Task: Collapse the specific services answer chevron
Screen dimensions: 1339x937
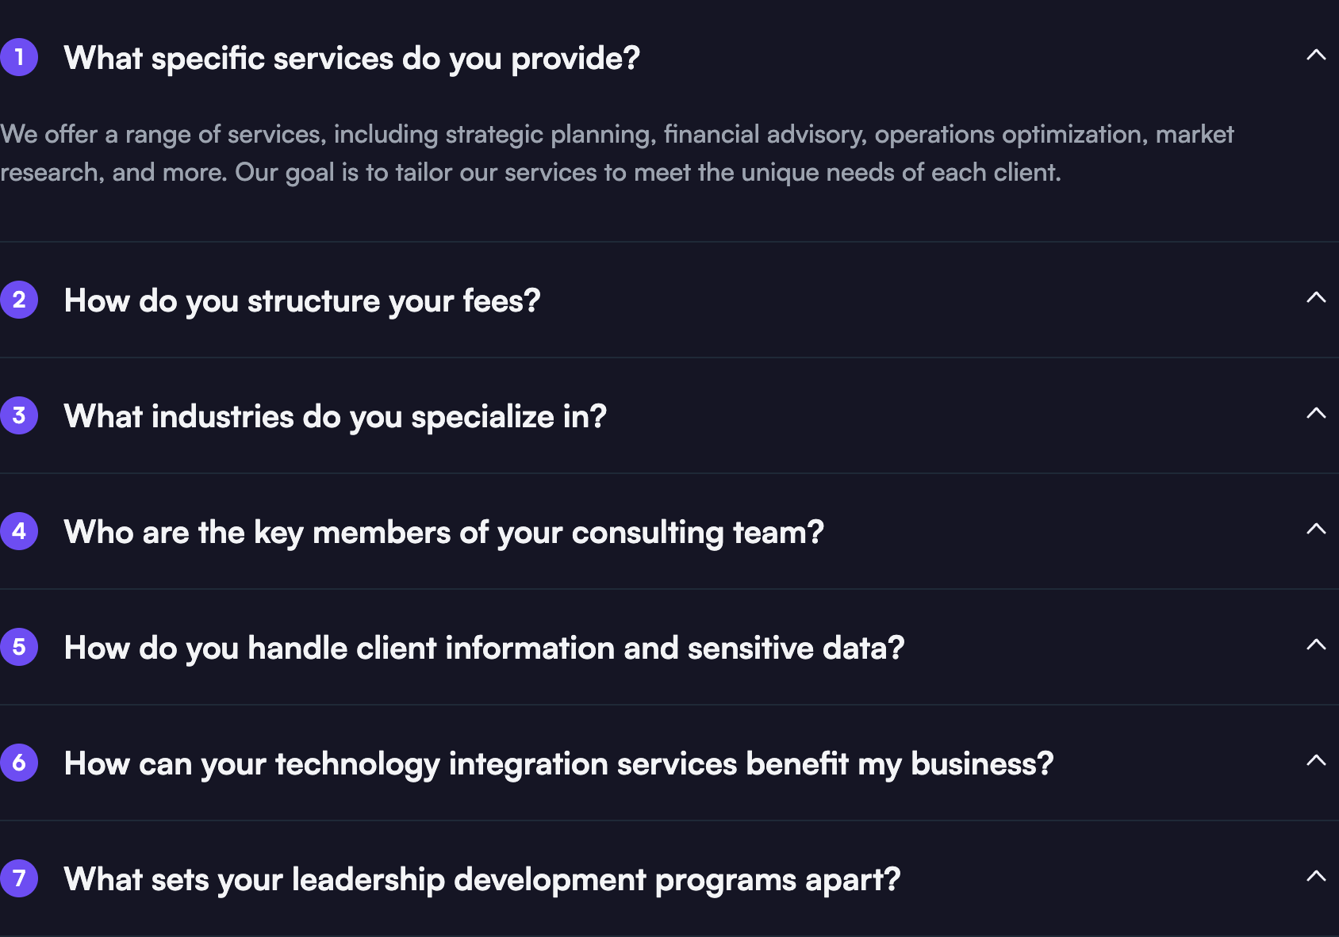Action: [x=1316, y=55]
